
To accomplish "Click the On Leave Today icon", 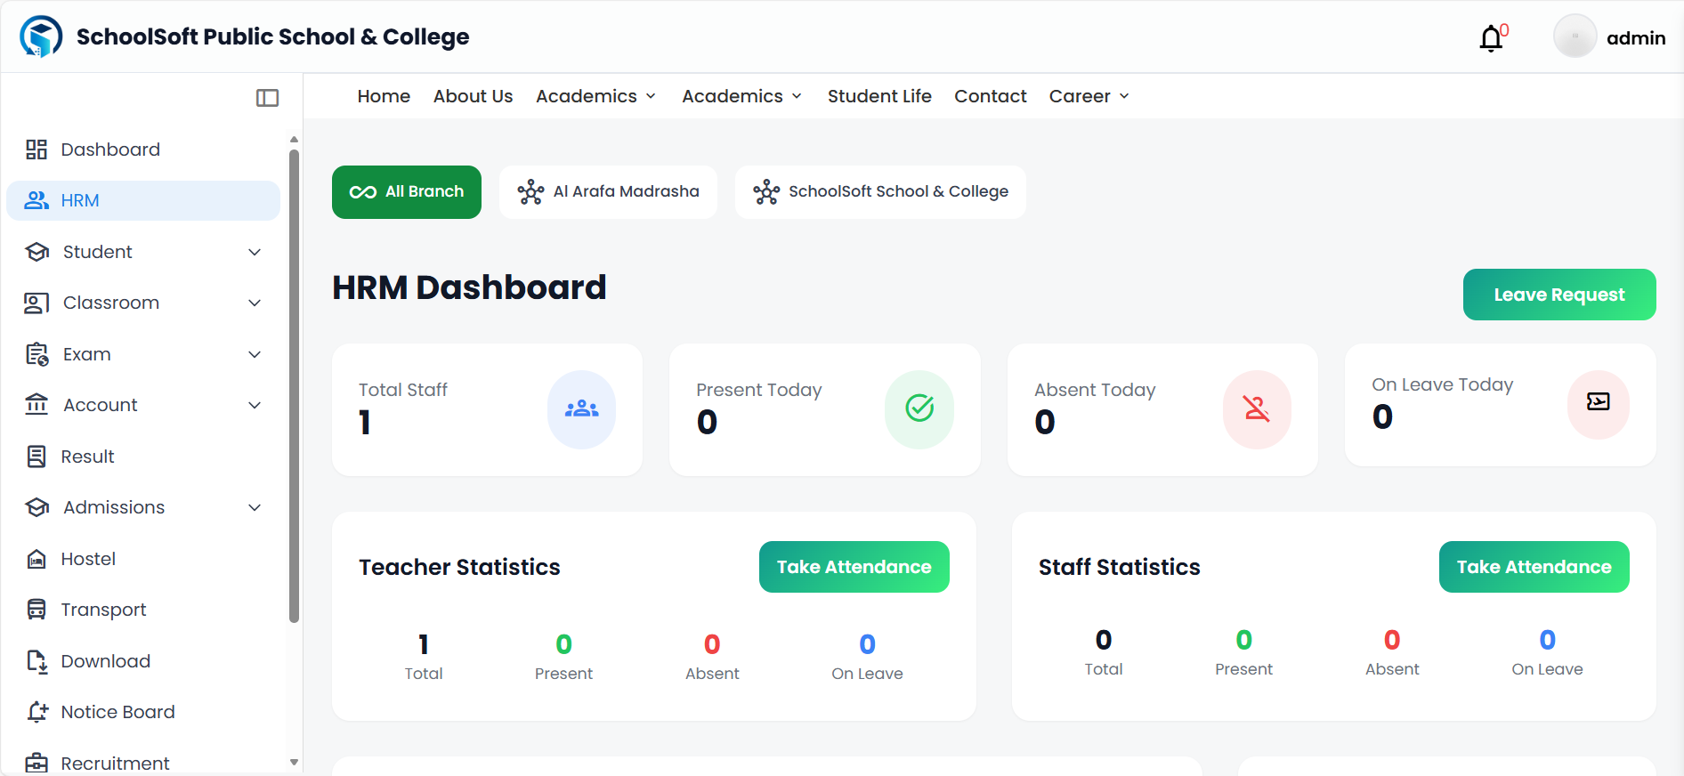I will pos(1598,402).
